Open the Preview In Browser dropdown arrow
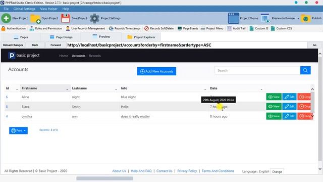Image resolution: width=323 pixels, height=182 pixels. [298, 18]
